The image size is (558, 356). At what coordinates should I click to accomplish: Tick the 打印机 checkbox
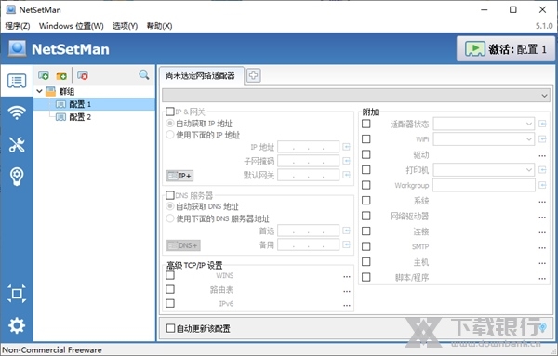(365, 170)
